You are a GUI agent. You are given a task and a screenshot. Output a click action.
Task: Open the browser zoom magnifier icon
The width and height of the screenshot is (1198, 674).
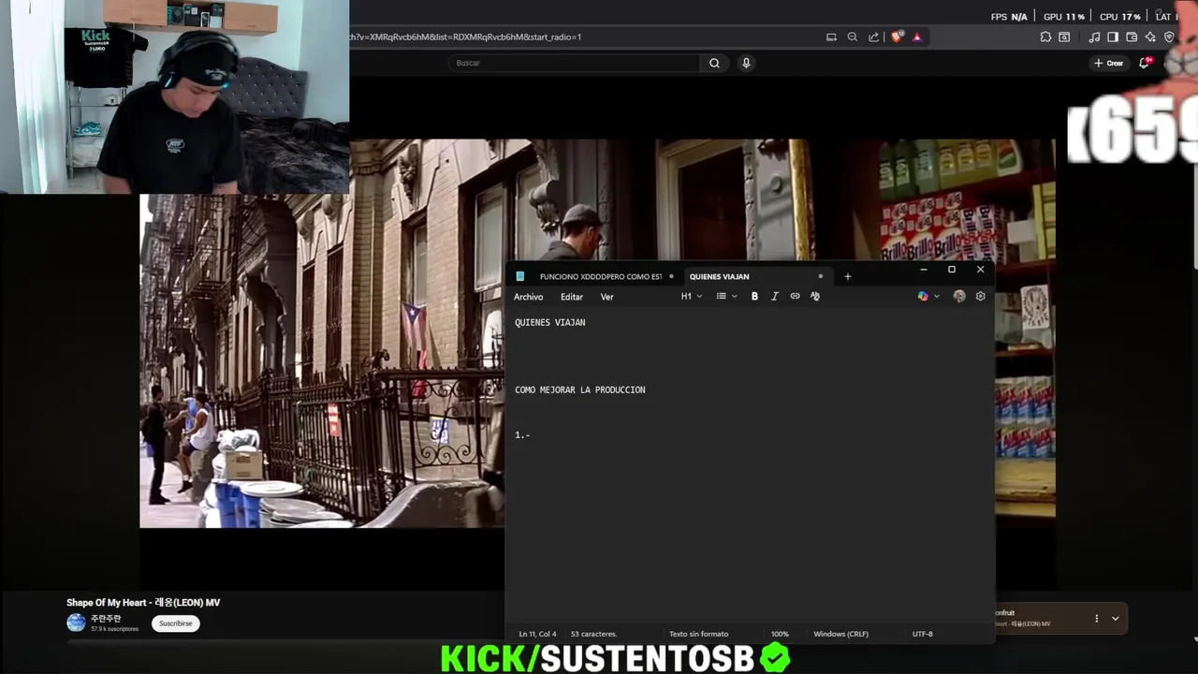coord(852,37)
